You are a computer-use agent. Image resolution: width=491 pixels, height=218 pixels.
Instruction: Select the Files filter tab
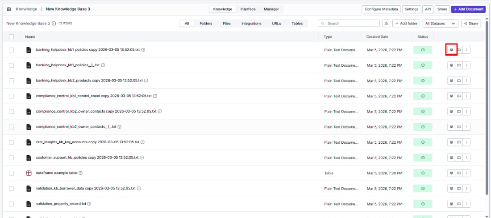(x=227, y=24)
